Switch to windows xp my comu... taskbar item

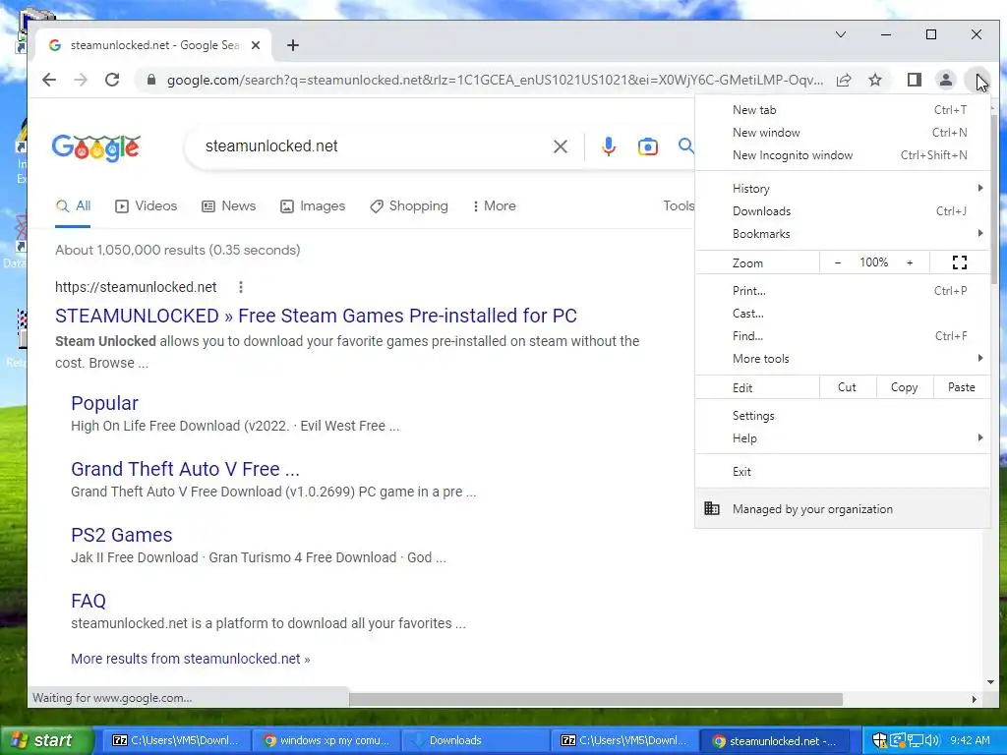pyautogui.click(x=326, y=740)
